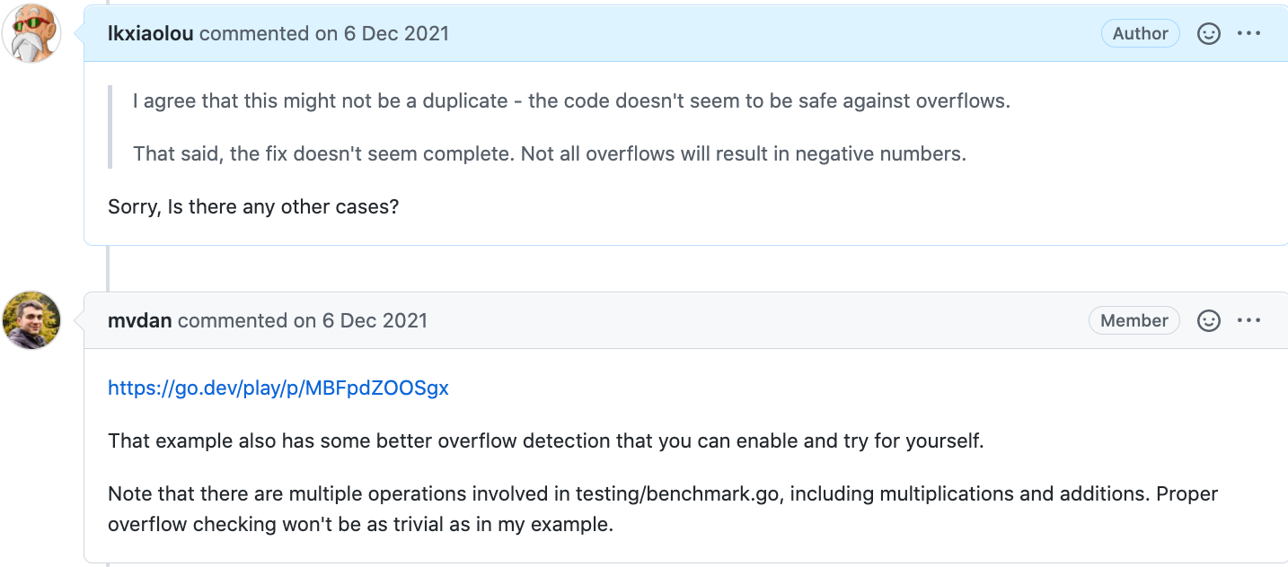This screenshot has height=567, width=1288.
Task: Add emoji reaction to lkxiaolou's comment
Action: pos(1209,34)
